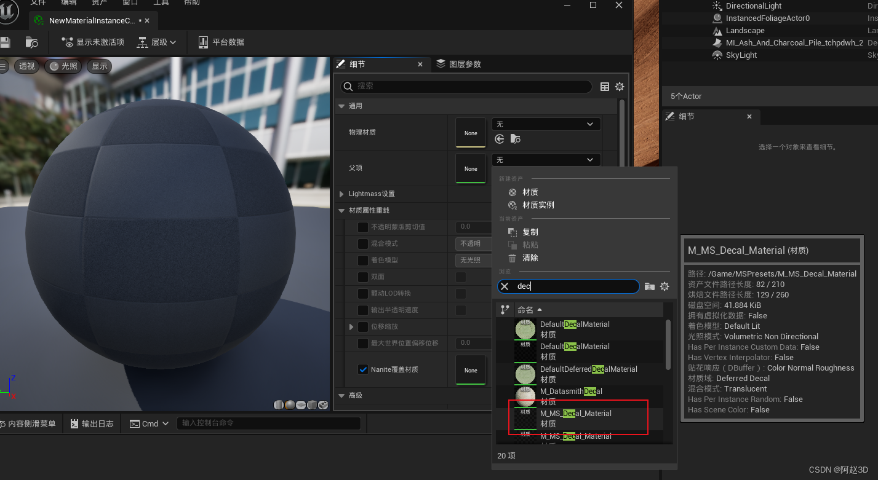The image size is (878, 480).
Task: Click the 光照 lighting viewport button
Action: click(63, 66)
